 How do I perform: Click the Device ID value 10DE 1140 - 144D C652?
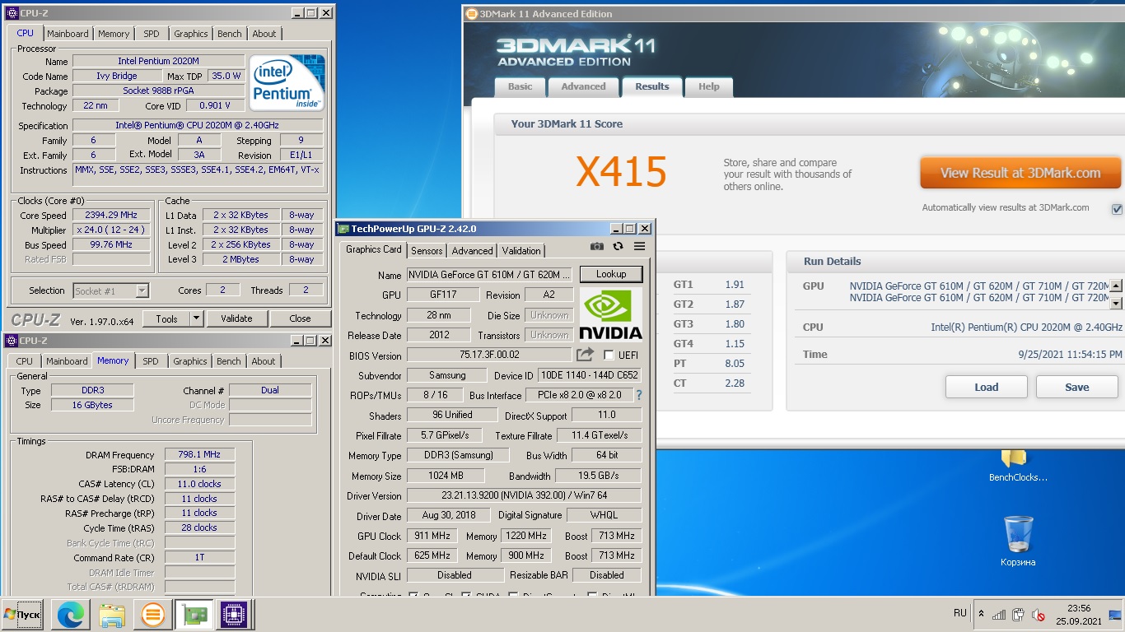point(590,375)
